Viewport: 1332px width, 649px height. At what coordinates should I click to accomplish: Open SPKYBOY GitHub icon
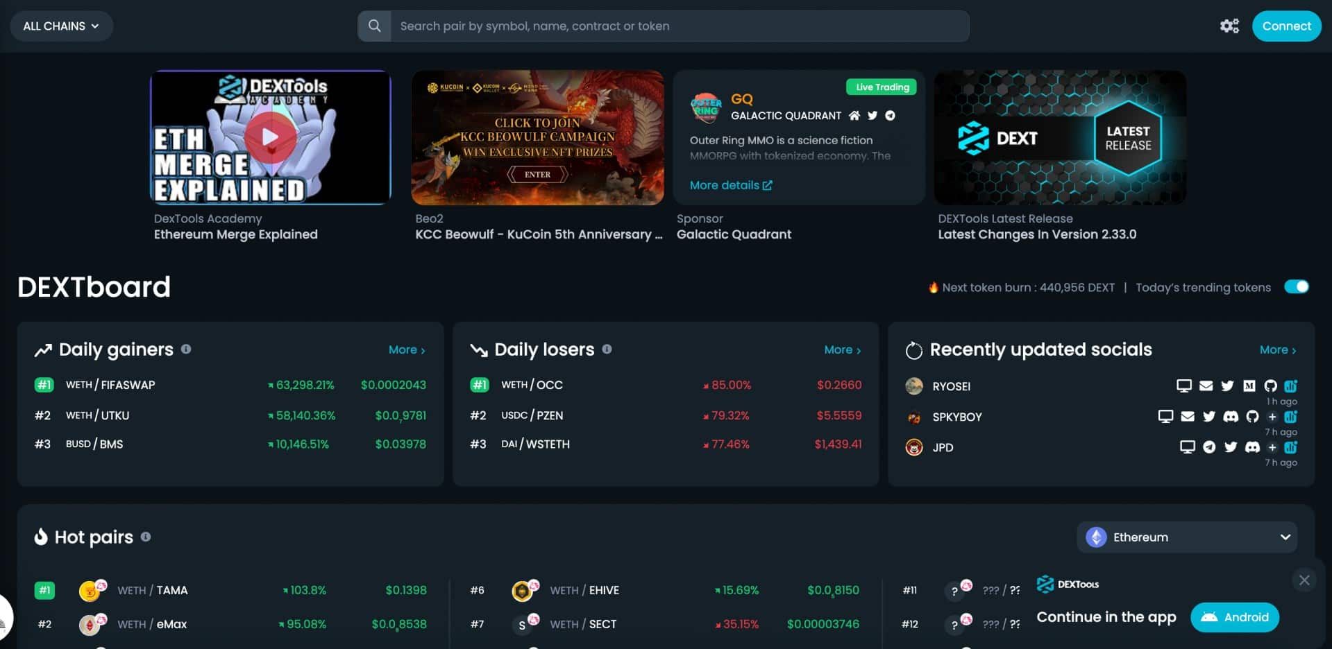1252,416
